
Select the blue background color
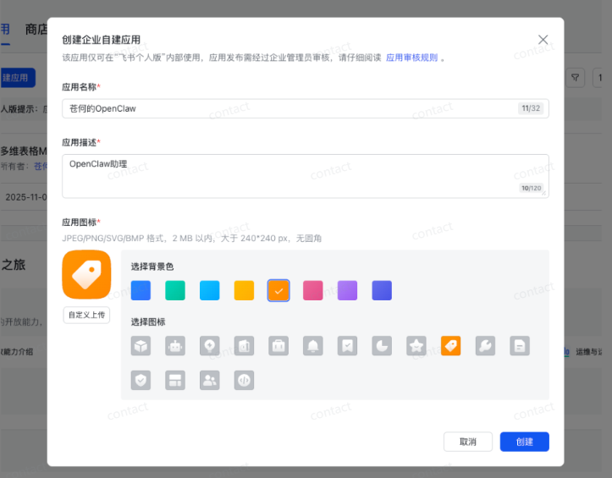click(x=141, y=290)
